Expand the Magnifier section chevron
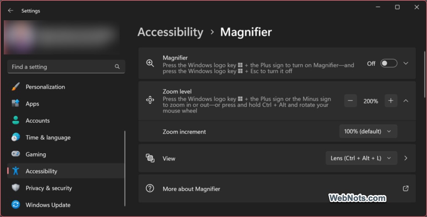Screen dimensions: 427x217 406,63
